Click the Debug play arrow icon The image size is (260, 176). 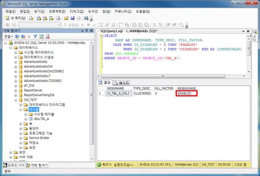[82, 25]
